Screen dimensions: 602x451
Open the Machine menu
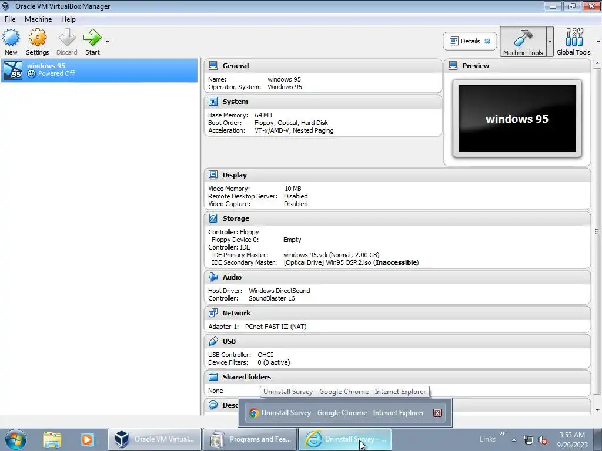[x=38, y=19]
